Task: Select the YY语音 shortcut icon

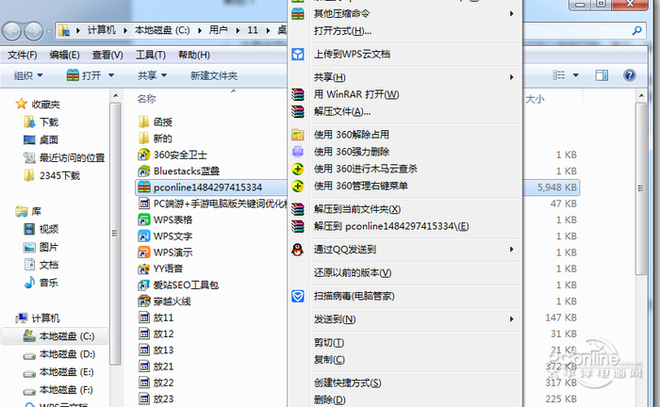Action: 144,269
